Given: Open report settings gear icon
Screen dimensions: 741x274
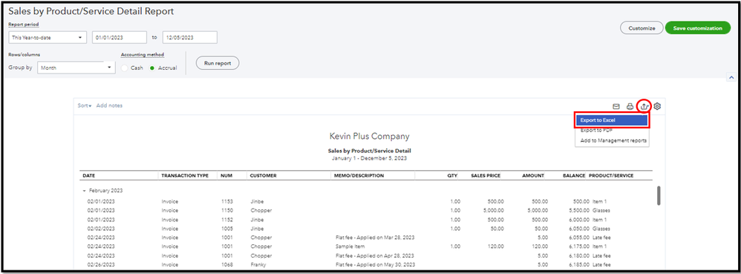Looking at the screenshot, I should [x=657, y=106].
